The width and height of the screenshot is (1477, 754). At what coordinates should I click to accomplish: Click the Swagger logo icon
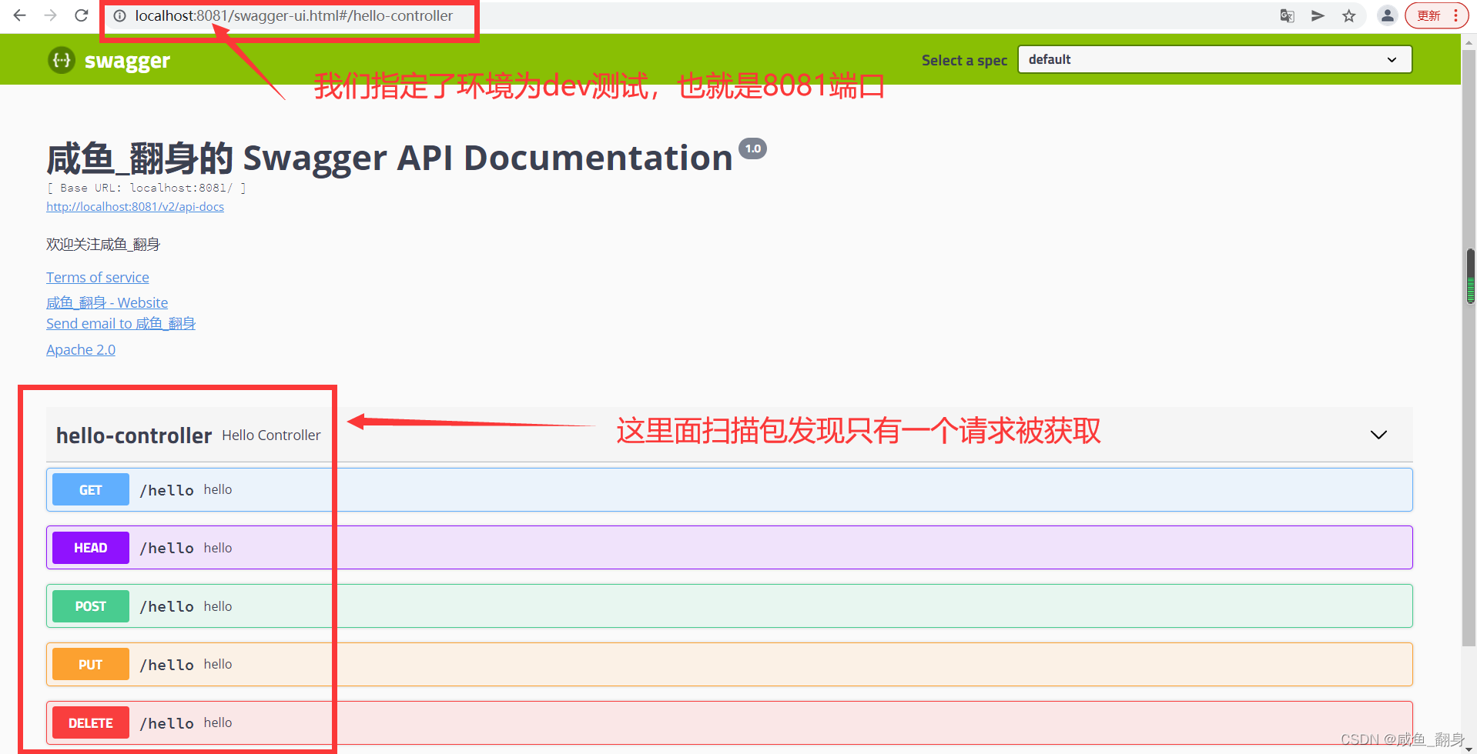(62, 60)
